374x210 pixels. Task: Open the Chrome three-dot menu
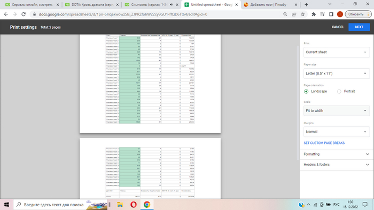pyautogui.click(x=368, y=14)
